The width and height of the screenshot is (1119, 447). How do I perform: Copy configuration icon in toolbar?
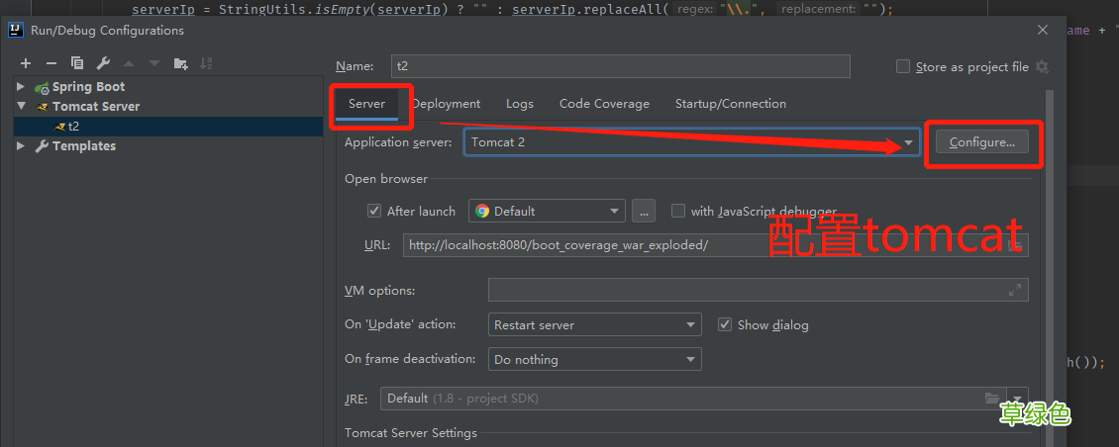click(x=77, y=63)
